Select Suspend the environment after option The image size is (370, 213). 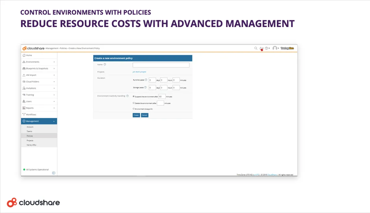(134, 97)
